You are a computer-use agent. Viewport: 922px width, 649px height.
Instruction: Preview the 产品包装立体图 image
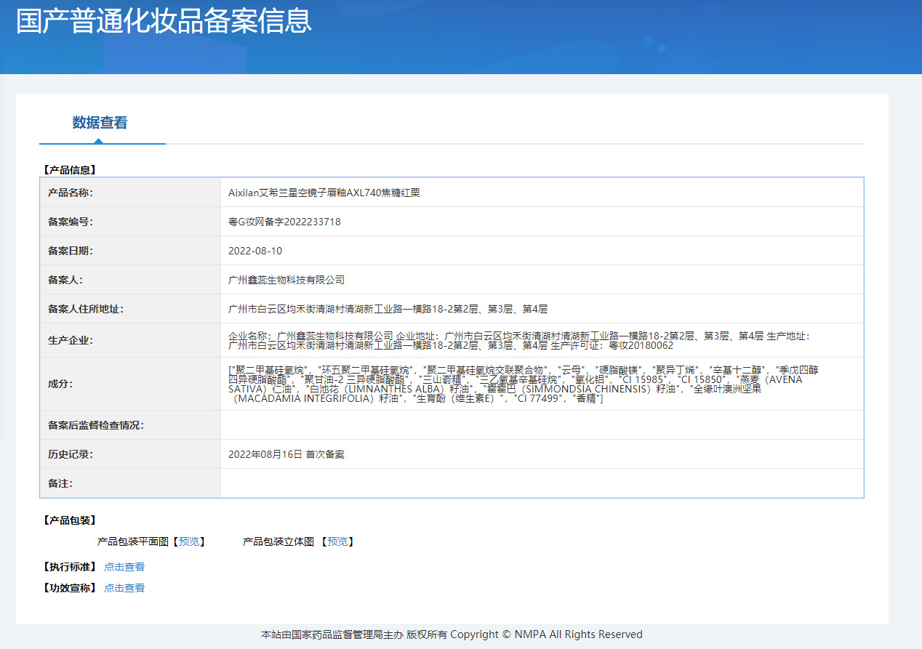click(x=337, y=541)
